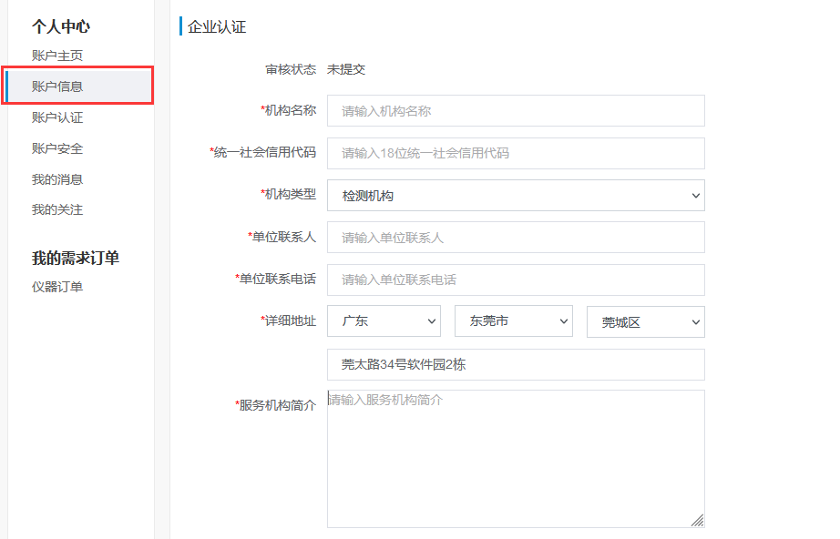Click the address field containing 莞太路34号软件园2栋

tap(516, 364)
